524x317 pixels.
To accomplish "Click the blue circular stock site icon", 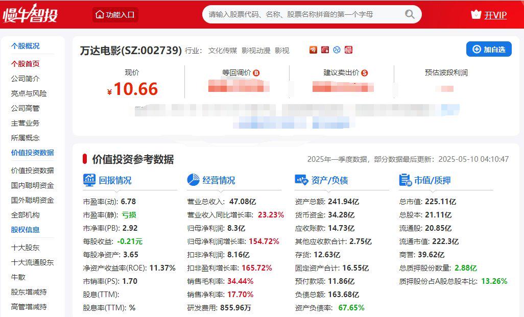I will tap(337, 50).
